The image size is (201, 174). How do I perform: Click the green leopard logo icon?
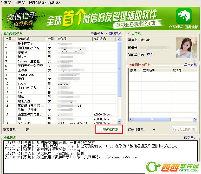pyautogui.click(x=184, y=16)
